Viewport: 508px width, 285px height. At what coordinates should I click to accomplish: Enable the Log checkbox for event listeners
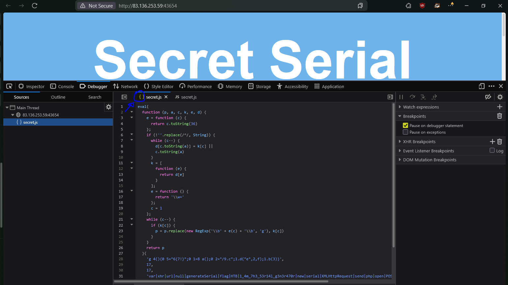tap(492, 150)
